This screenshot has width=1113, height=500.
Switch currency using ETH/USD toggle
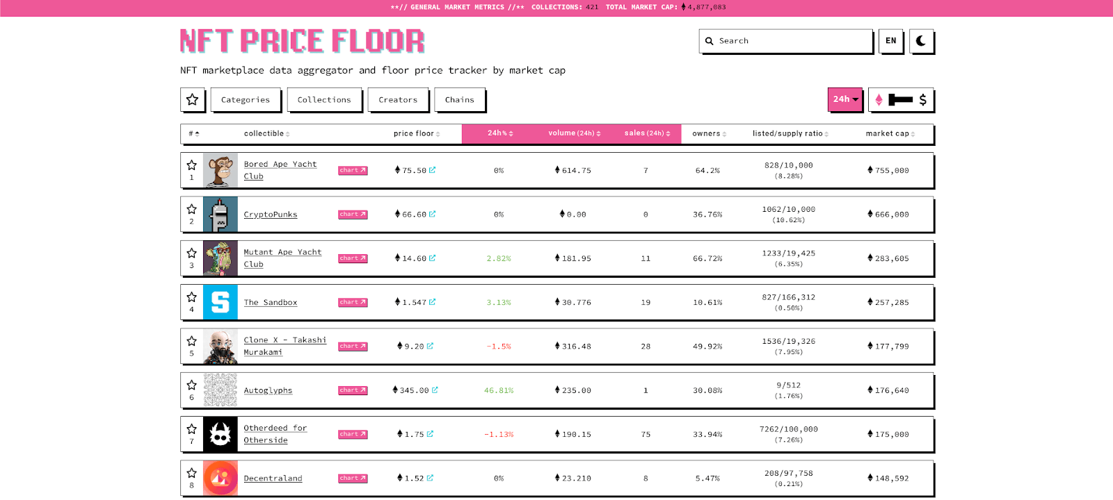tap(900, 99)
